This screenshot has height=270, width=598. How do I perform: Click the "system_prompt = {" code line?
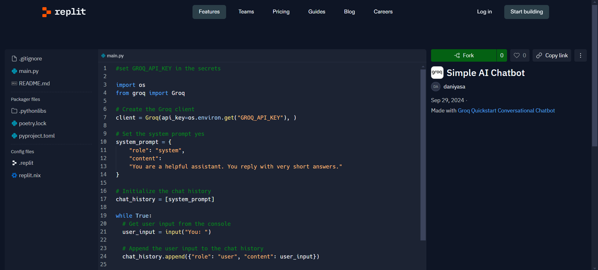click(x=144, y=142)
